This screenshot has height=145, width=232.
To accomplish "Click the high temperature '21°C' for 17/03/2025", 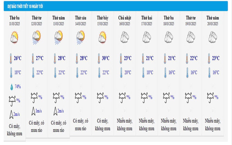I will pyautogui.click(x=150, y=58).
